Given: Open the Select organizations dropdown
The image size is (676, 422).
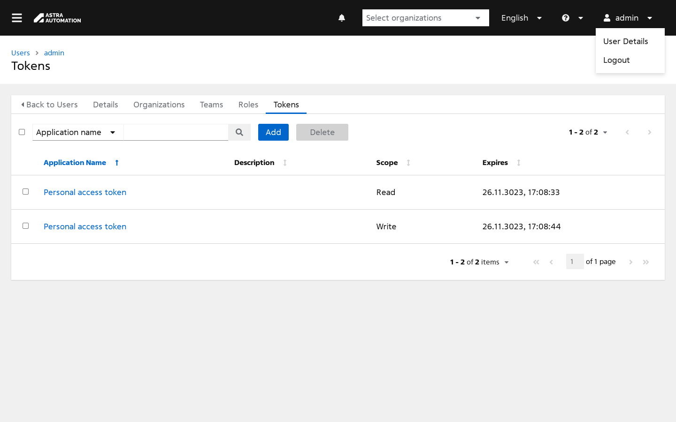Looking at the screenshot, I should 426,18.
